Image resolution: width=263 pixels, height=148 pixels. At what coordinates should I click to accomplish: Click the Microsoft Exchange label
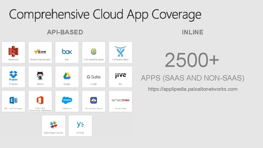pos(13,109)
